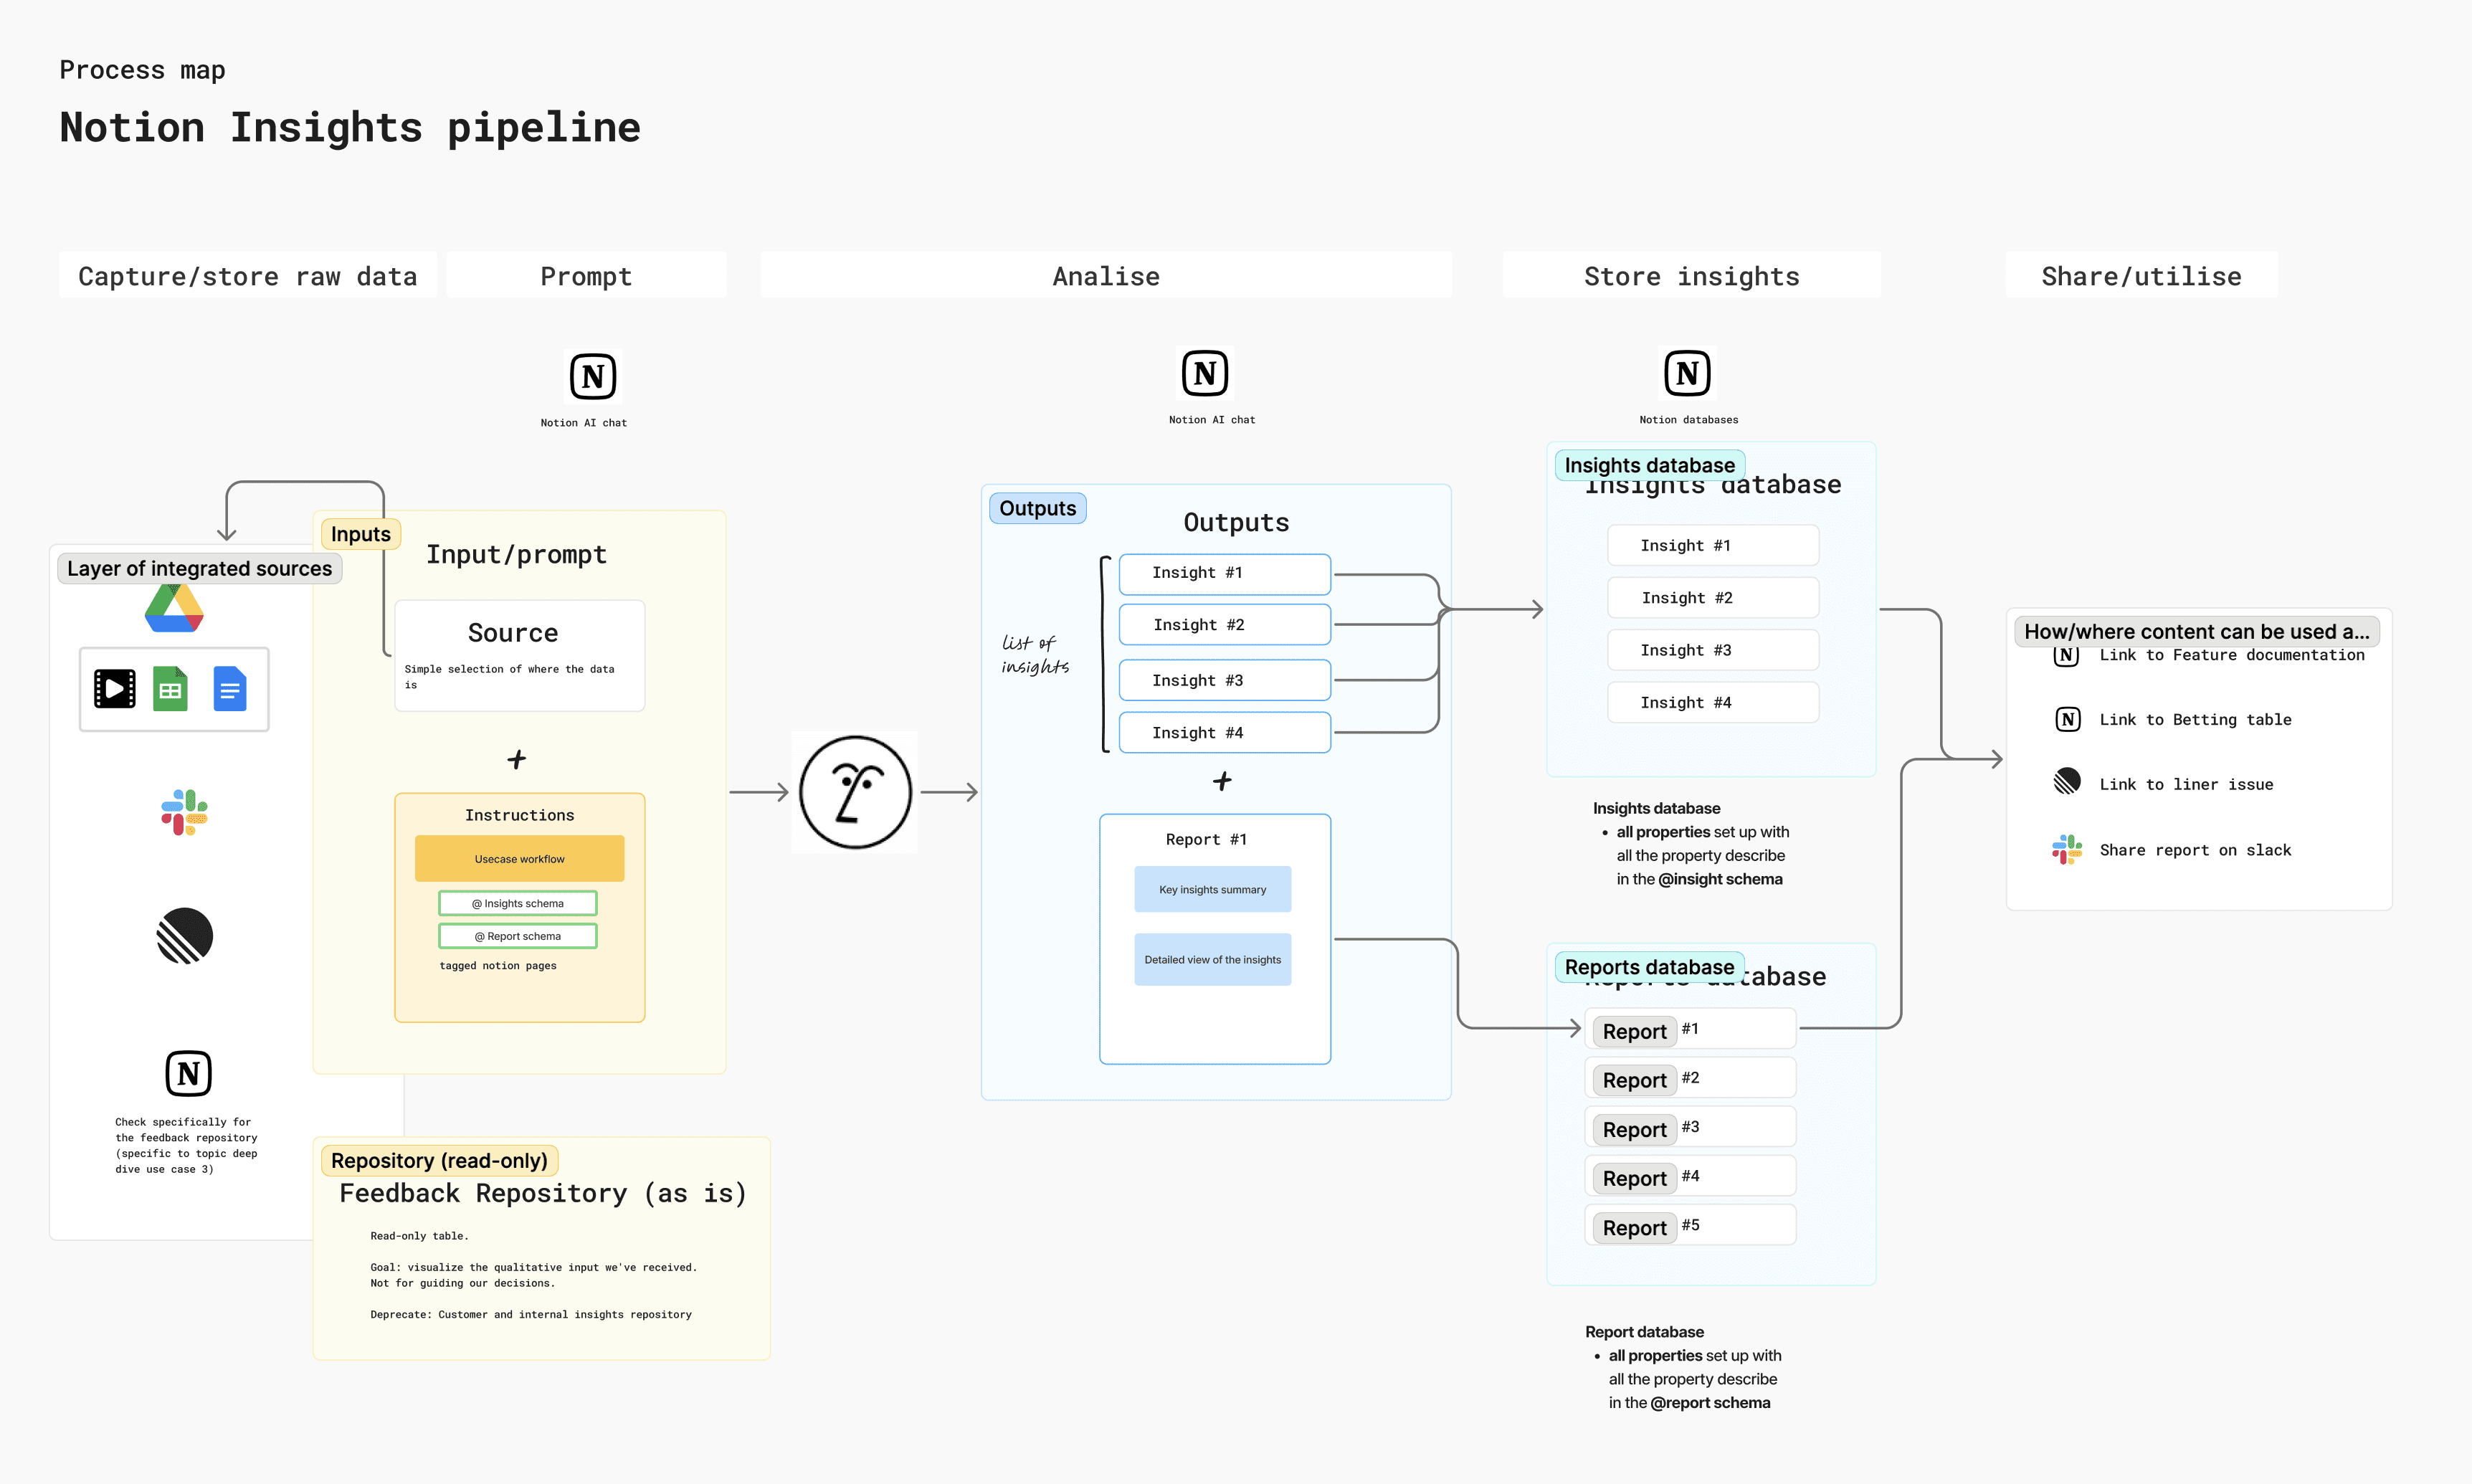Click the Notion databases icon

[x=1687, y=374]
